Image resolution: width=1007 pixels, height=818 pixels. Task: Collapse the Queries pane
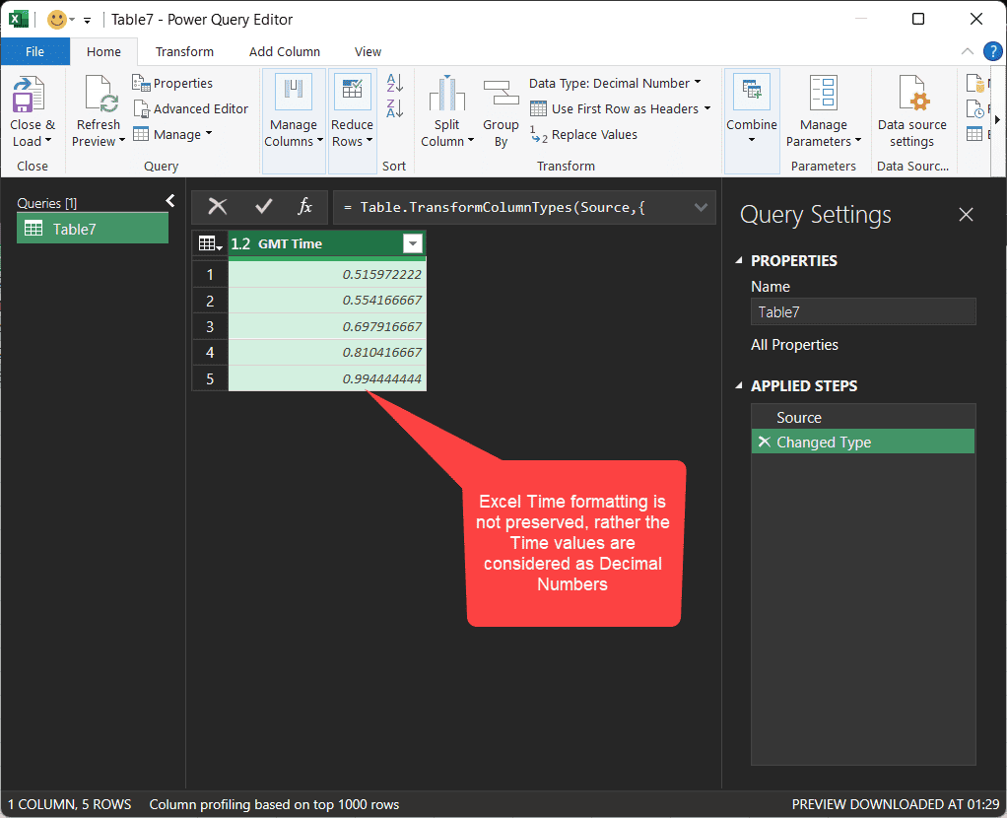(169, 201)
